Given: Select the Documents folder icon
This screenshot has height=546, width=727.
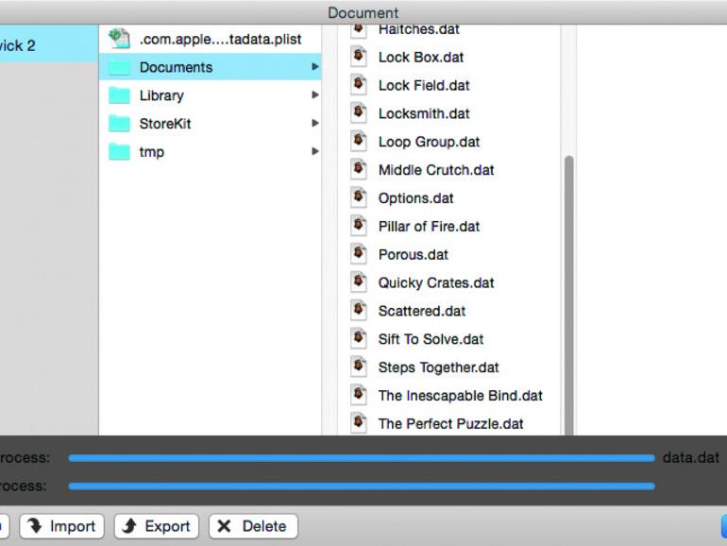Looking at the screenshot, I should click(119, 67).
